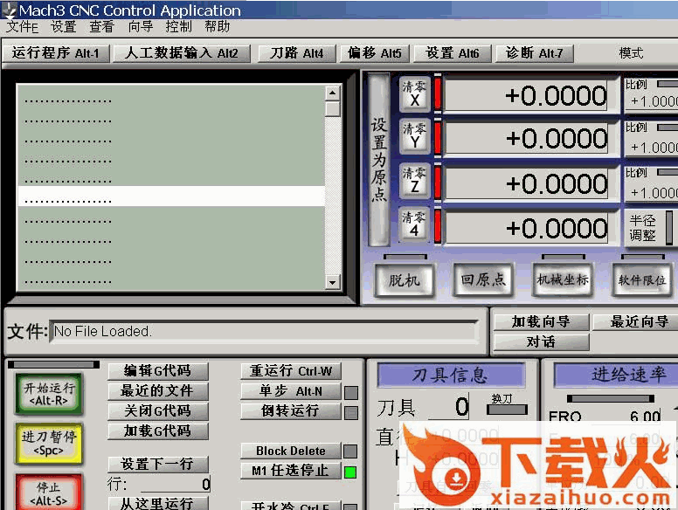Toggle 单步 single step mode
The height and width of the screenshot is (510, 678).
(291, 391)
